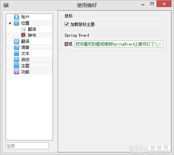Click the notes icon beside nested 翻译

tap(23, 29)
